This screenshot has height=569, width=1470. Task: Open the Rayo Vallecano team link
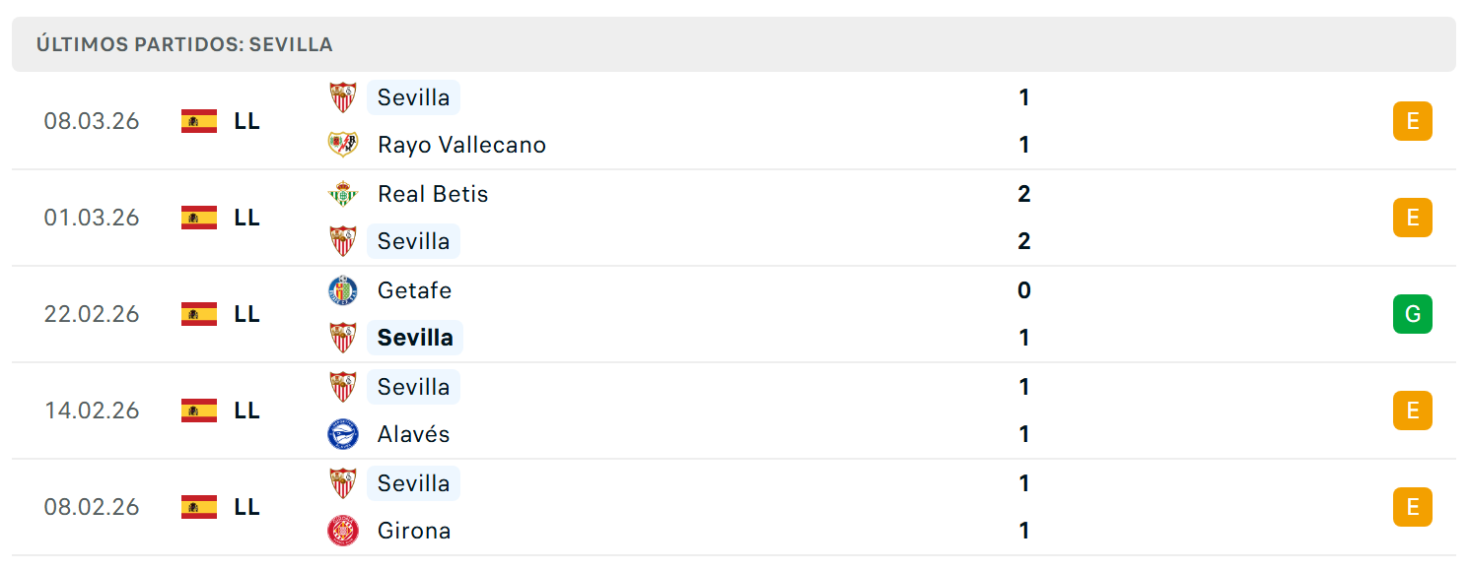461,145
